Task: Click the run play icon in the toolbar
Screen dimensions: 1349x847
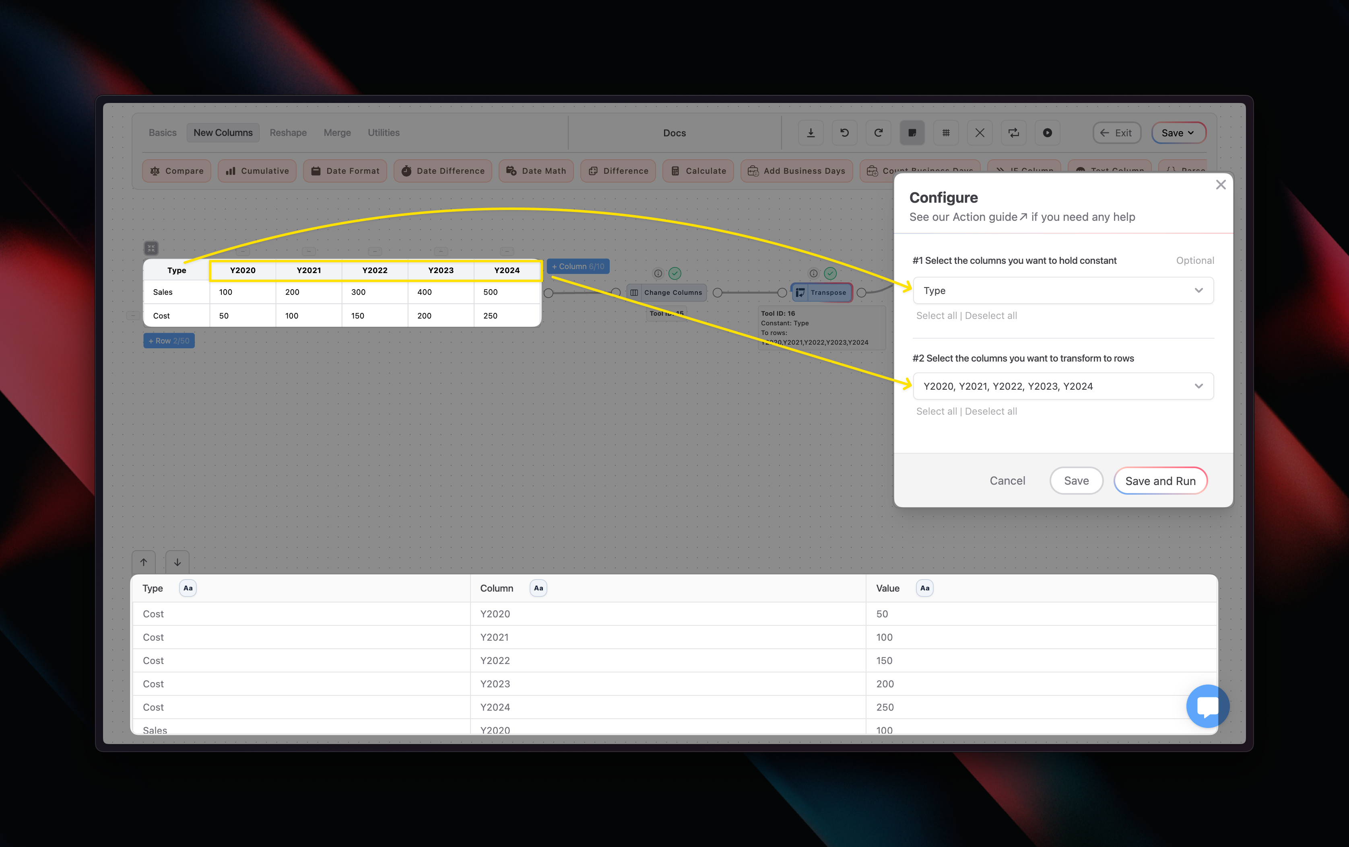Action: click(1047, 133)
